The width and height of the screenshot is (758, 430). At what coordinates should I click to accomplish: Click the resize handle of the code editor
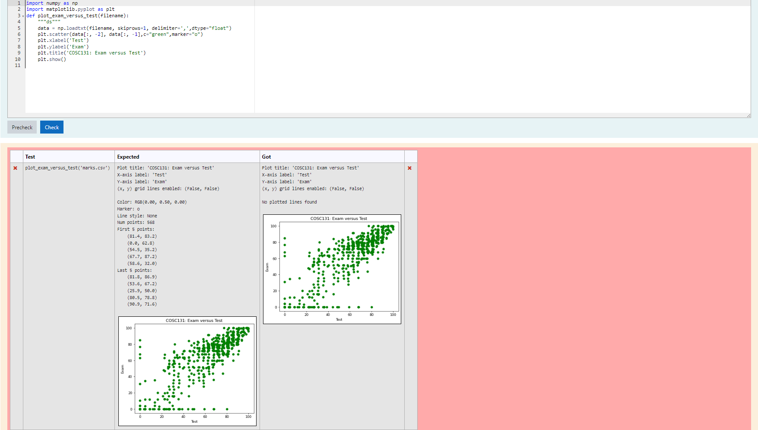[x=748, y=115]
